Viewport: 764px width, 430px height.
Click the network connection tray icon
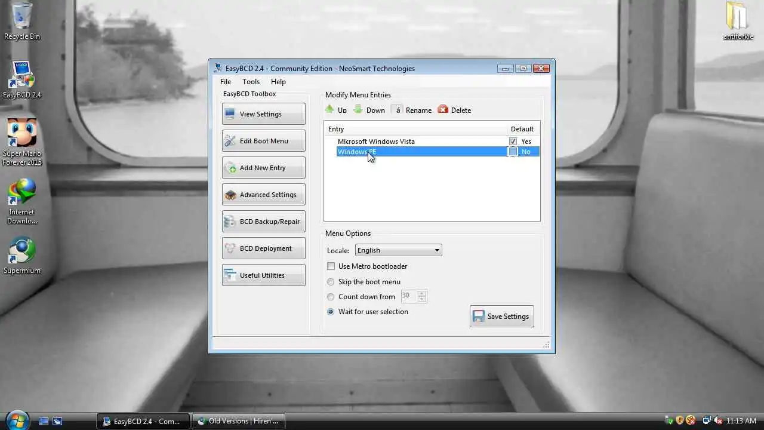tap(707, 420)
